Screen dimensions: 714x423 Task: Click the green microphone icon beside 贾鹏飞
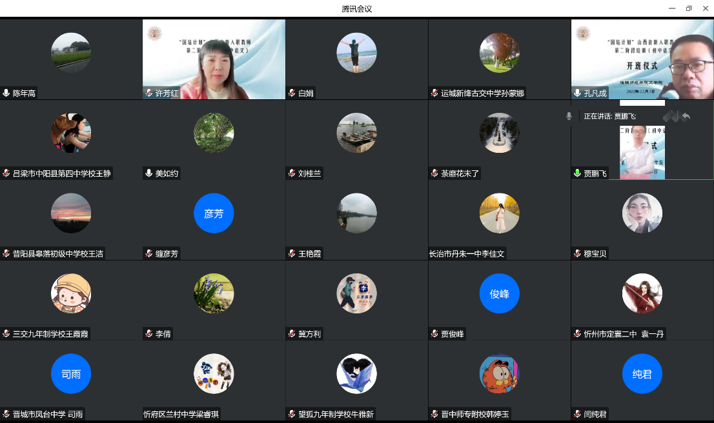click(578, 173)
